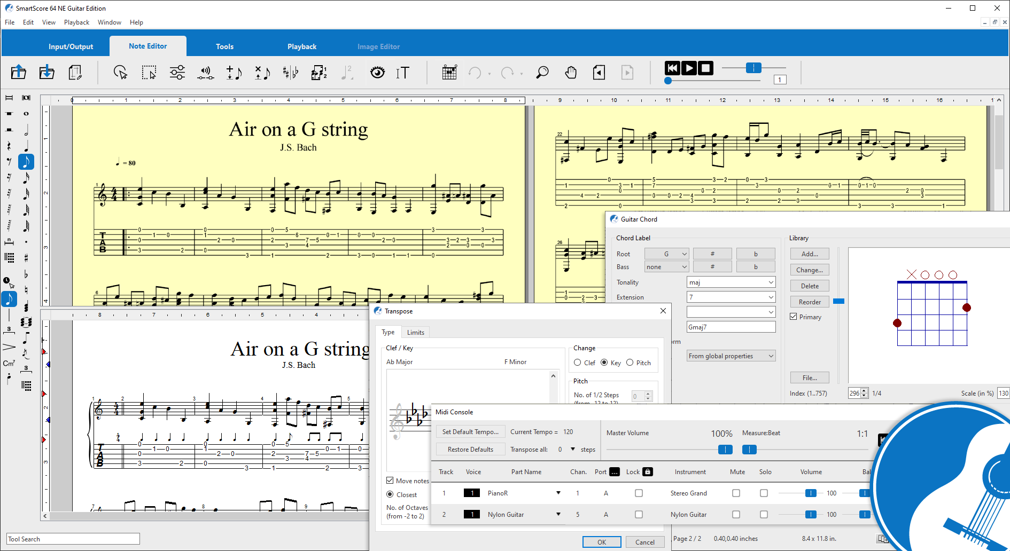The image size is (1010, 551).
Task: Click the undo arrow icon
Action: pyautogui.click(x=475, y=73)
